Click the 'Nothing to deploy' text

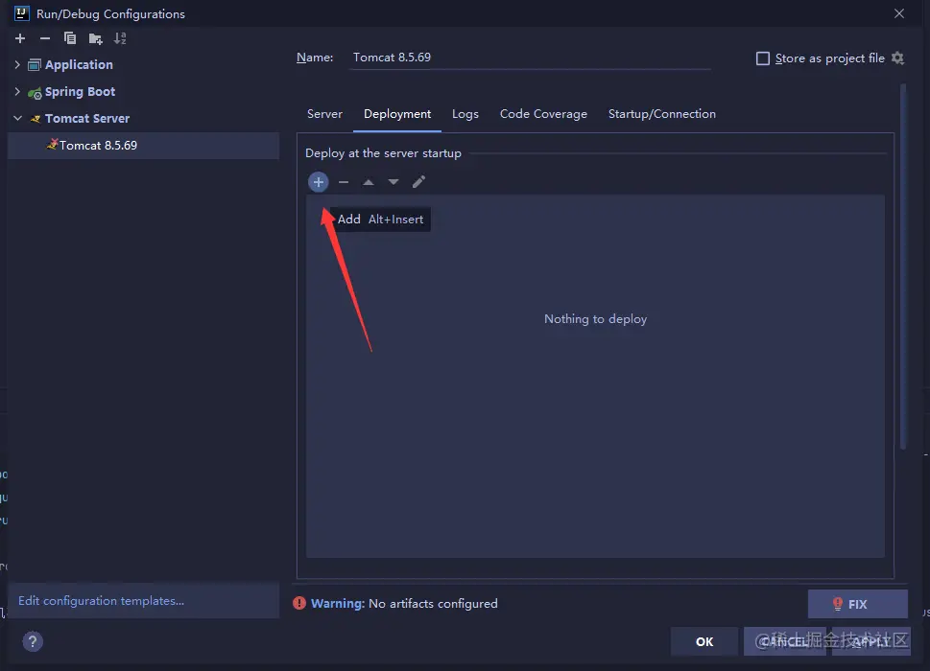pyautogui.click(x=595, y=319)
